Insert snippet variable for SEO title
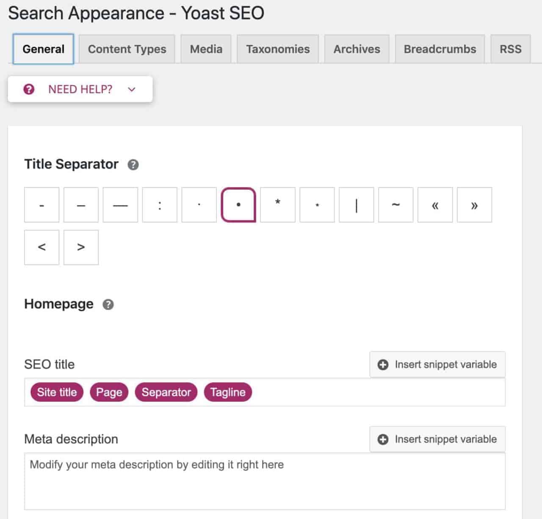The image size is (542, 519). click(437, 364)
